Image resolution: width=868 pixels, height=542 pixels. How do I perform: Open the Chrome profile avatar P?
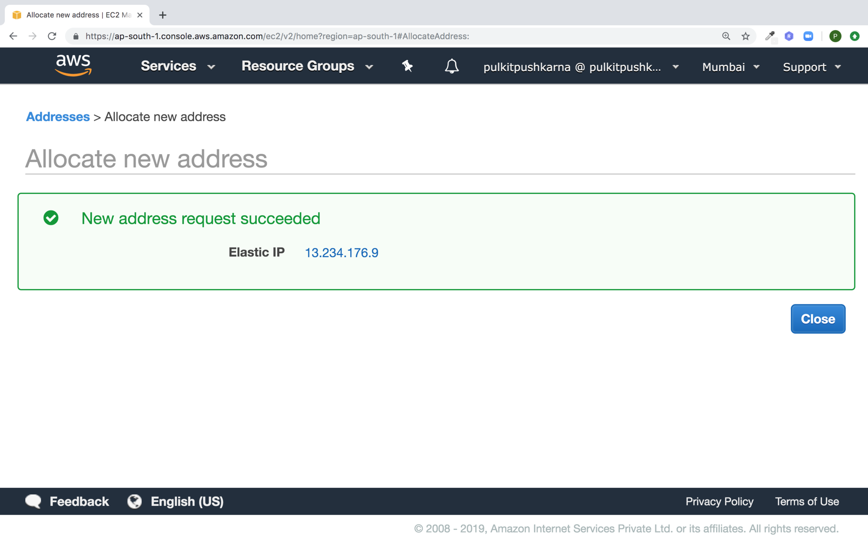[x=835, y=36]
